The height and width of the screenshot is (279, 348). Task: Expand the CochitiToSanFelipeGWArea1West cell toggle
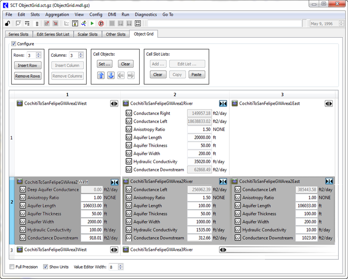pos(114,104)
